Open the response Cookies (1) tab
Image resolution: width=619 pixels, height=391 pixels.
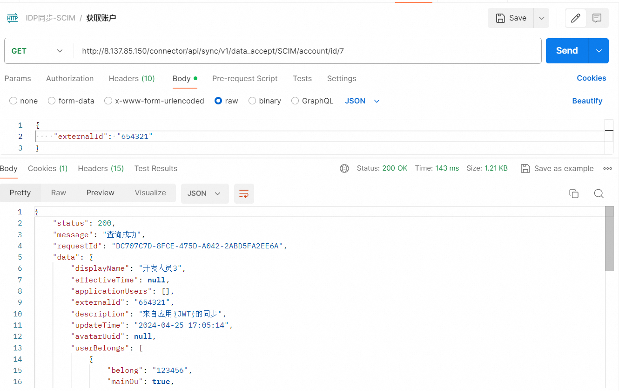[48, 168]
